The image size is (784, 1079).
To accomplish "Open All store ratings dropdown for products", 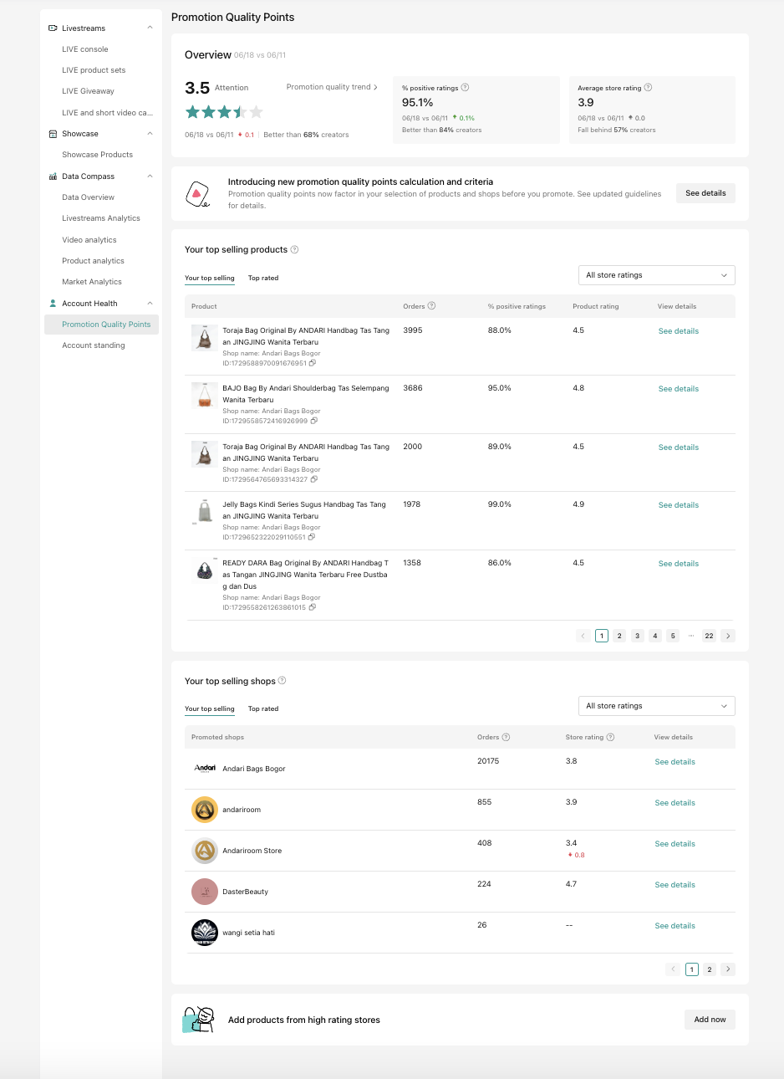I will tap(656, 275).
